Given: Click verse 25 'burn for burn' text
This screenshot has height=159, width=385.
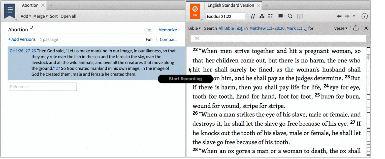Looking at the screenshot, I should click(x=341, y=97).
